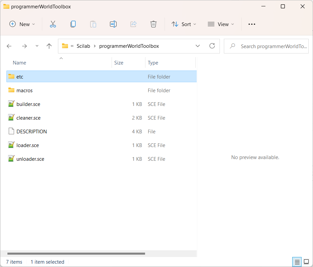Expand the address bar history dropdown
The image size is (313, 267).
198,46
